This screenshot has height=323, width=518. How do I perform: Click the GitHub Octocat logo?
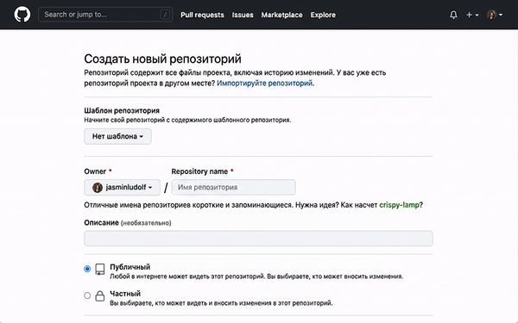click(22, 15)
